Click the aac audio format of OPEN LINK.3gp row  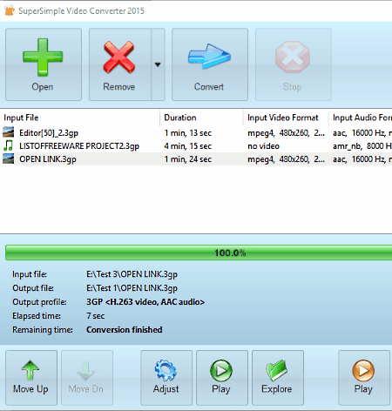(362, 159)
